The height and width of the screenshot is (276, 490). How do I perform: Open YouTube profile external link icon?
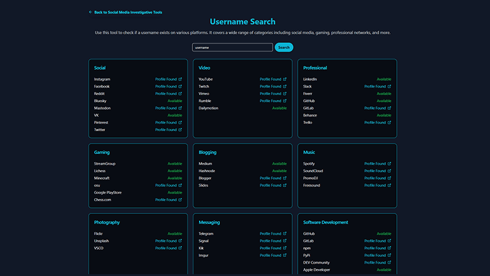tap(285, 79)
